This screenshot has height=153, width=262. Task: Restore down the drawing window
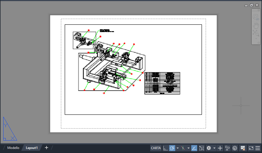click(x=251, y=5)
